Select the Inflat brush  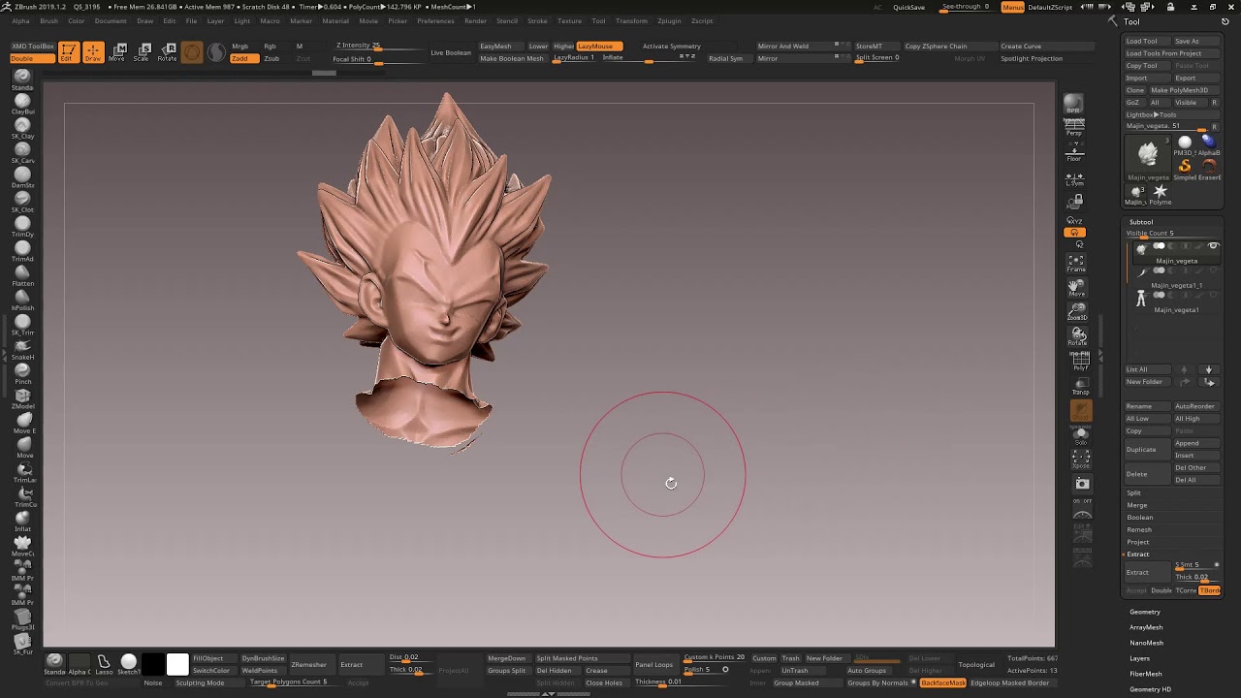[22, 522]
